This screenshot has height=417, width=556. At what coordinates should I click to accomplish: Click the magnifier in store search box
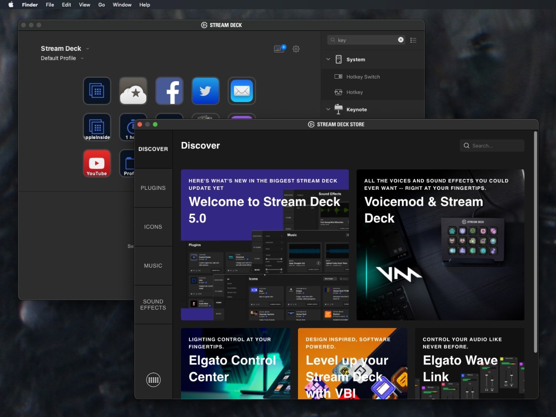(467, 146)
